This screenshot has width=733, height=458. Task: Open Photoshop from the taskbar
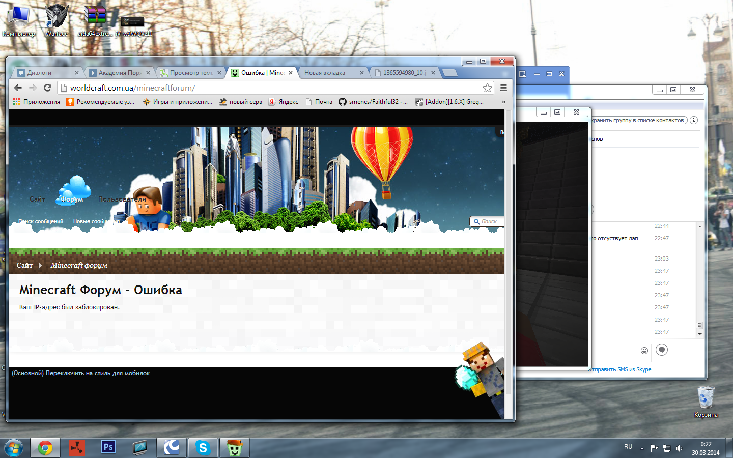[x=108, y=448]
